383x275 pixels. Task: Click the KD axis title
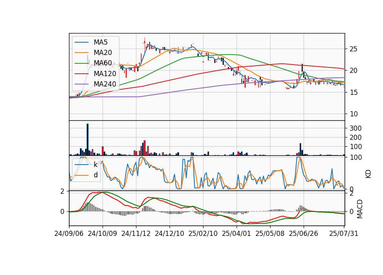(x=368, y=174)
